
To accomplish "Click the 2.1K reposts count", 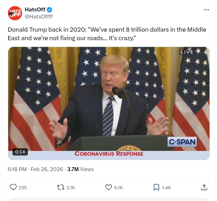I will pos(71,188).
